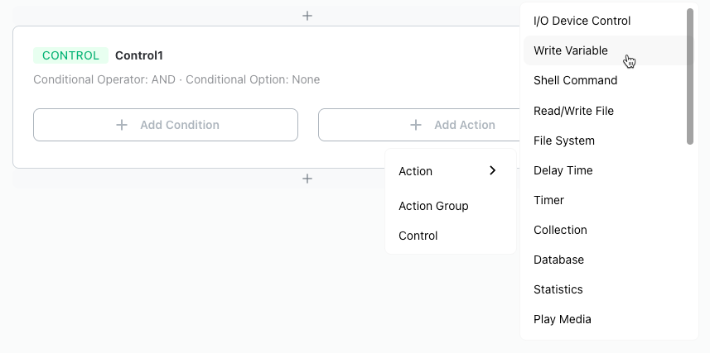
Task: Click the plus icon in Add Condition
Action: 122,125
